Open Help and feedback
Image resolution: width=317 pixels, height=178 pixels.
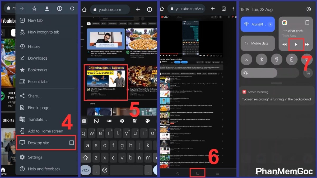pyautogui.click(x=47, y=169)
